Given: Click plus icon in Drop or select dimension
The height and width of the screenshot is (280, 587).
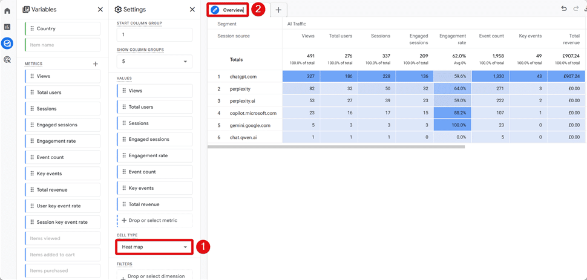Looking at the screenshot, I should coord(124,279).
